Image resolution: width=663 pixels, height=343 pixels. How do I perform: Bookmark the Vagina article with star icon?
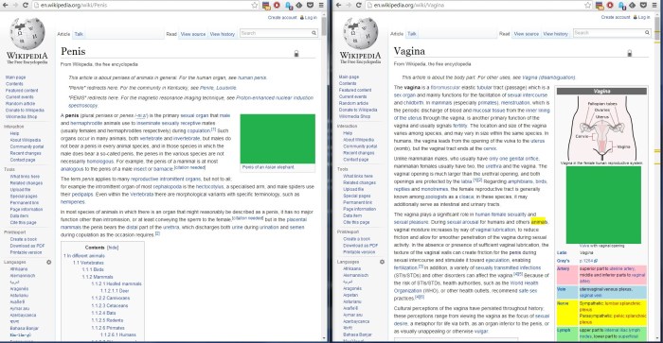(588, 5)
